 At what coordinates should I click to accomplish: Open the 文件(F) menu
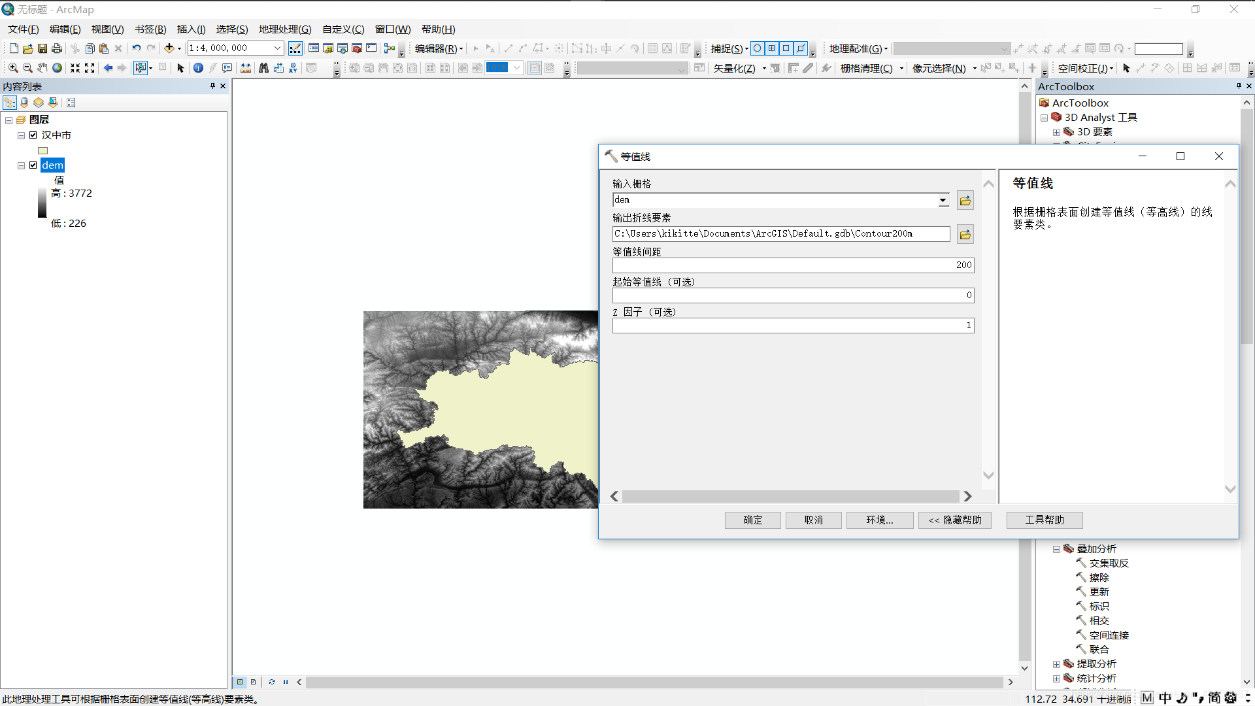tap(24, 29)
